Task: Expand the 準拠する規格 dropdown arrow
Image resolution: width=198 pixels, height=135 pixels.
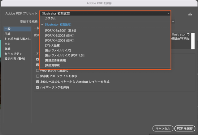Action: pos(173,22)
